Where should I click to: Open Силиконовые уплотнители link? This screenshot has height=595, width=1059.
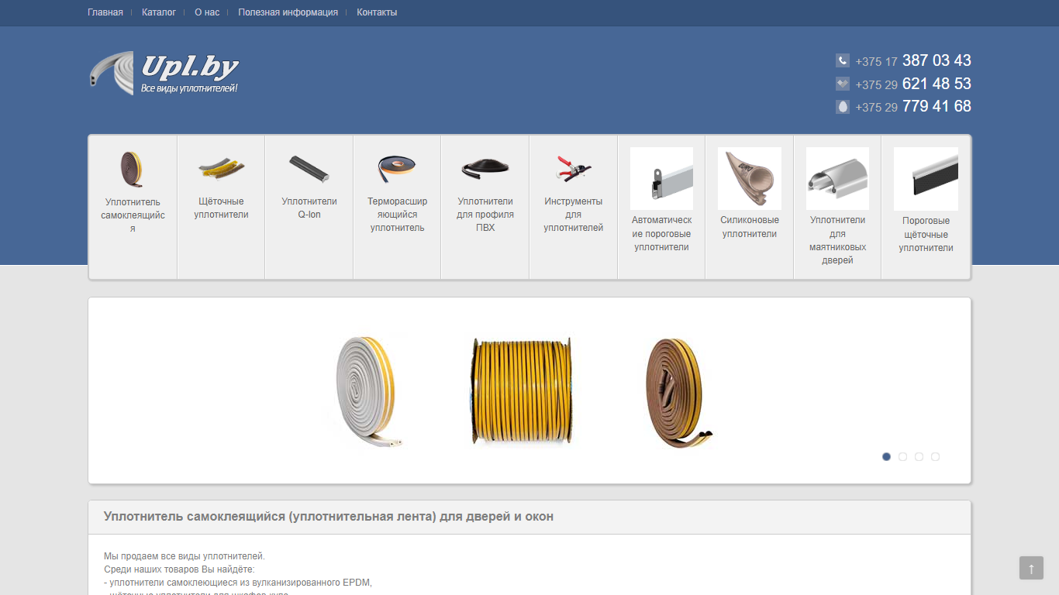pyautogui.click(x=750, y=227)
